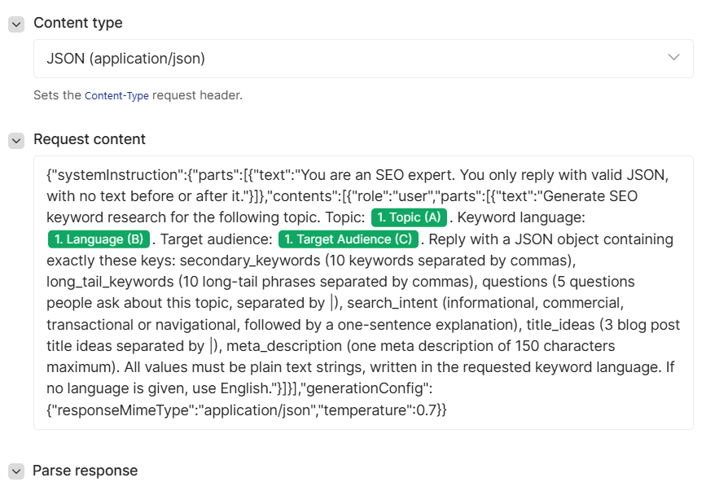The width and height of the screenshot is (706, 482).
Task: Click the Parse response section heading
Action: click(86, 471)
